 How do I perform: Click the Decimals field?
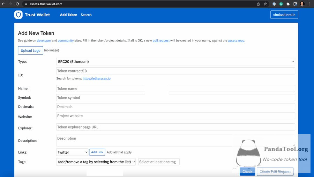click(175, 107)
